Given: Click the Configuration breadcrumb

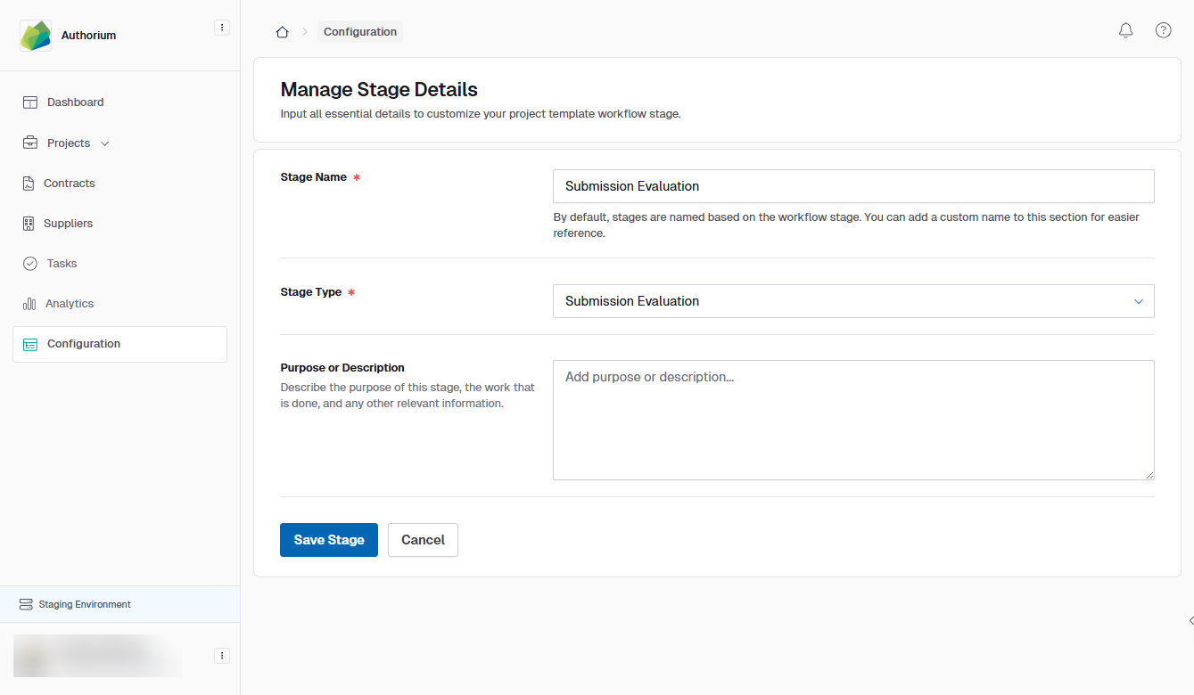Looking at the screenshot, I should pyautogui.click(x=359, y=32).
